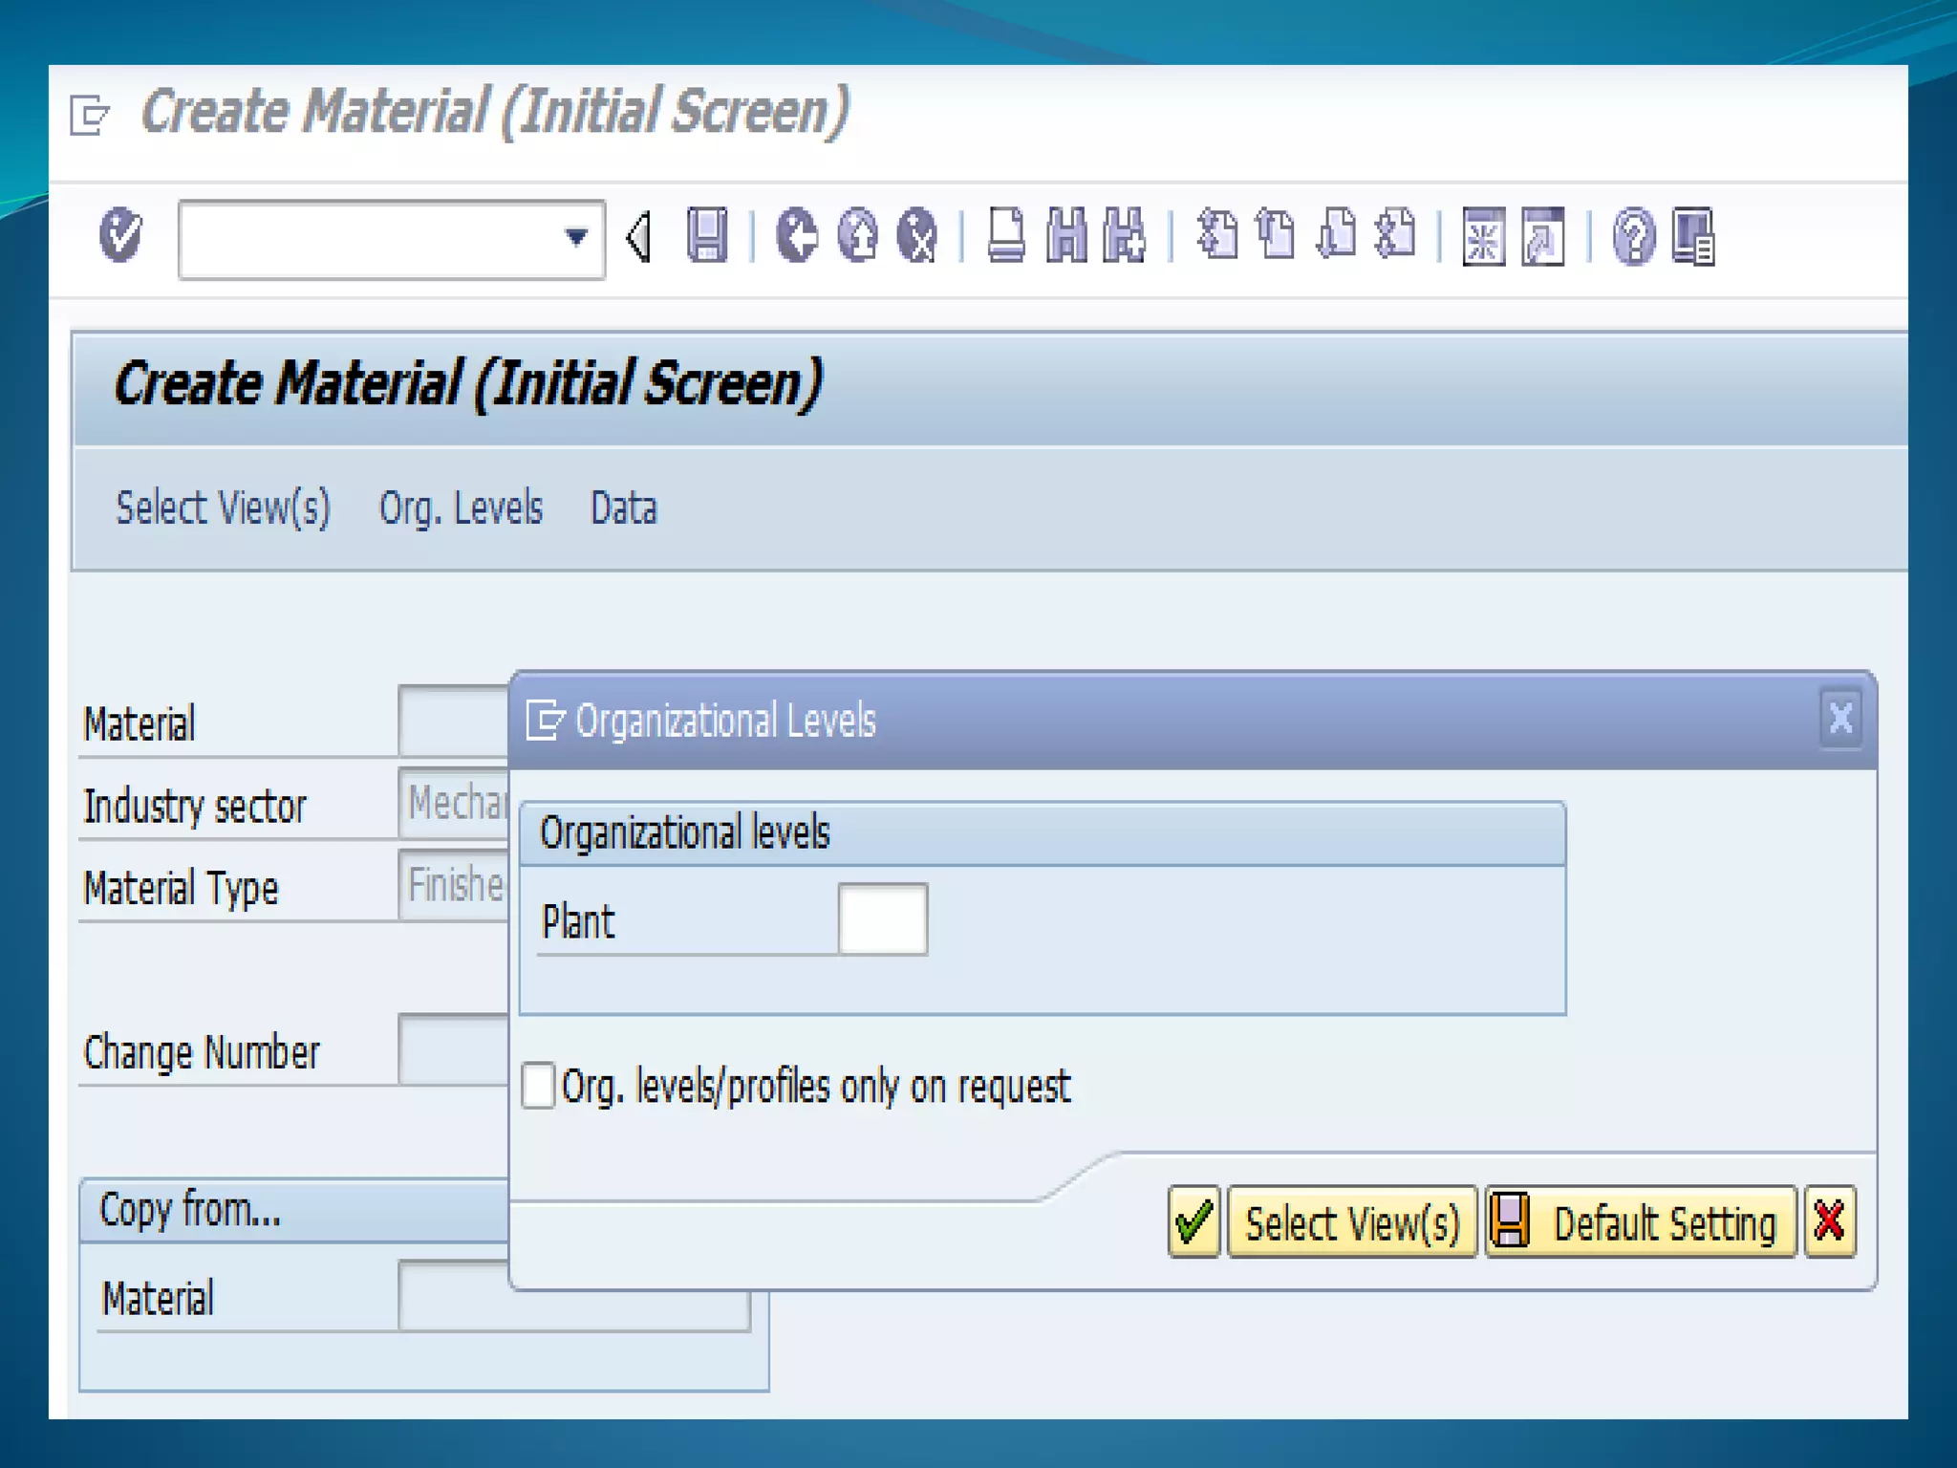
Task: Click the green Enter checkmark toolbar icon
Action: tap(120, 235)
